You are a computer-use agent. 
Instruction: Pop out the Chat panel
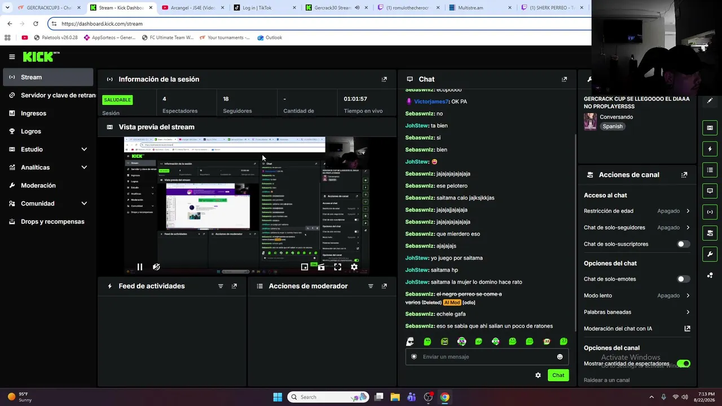coord(564,80)
